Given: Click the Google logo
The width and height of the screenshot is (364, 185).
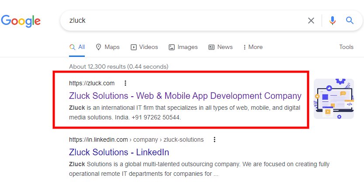Looking at the screenshot, I should tap(21, 21).
